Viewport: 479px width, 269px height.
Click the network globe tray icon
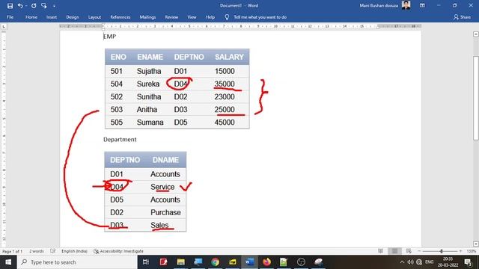pos(419,262)
